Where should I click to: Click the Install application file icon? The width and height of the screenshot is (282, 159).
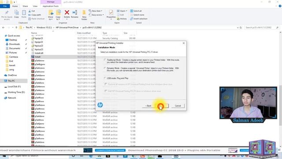[33, 57]
